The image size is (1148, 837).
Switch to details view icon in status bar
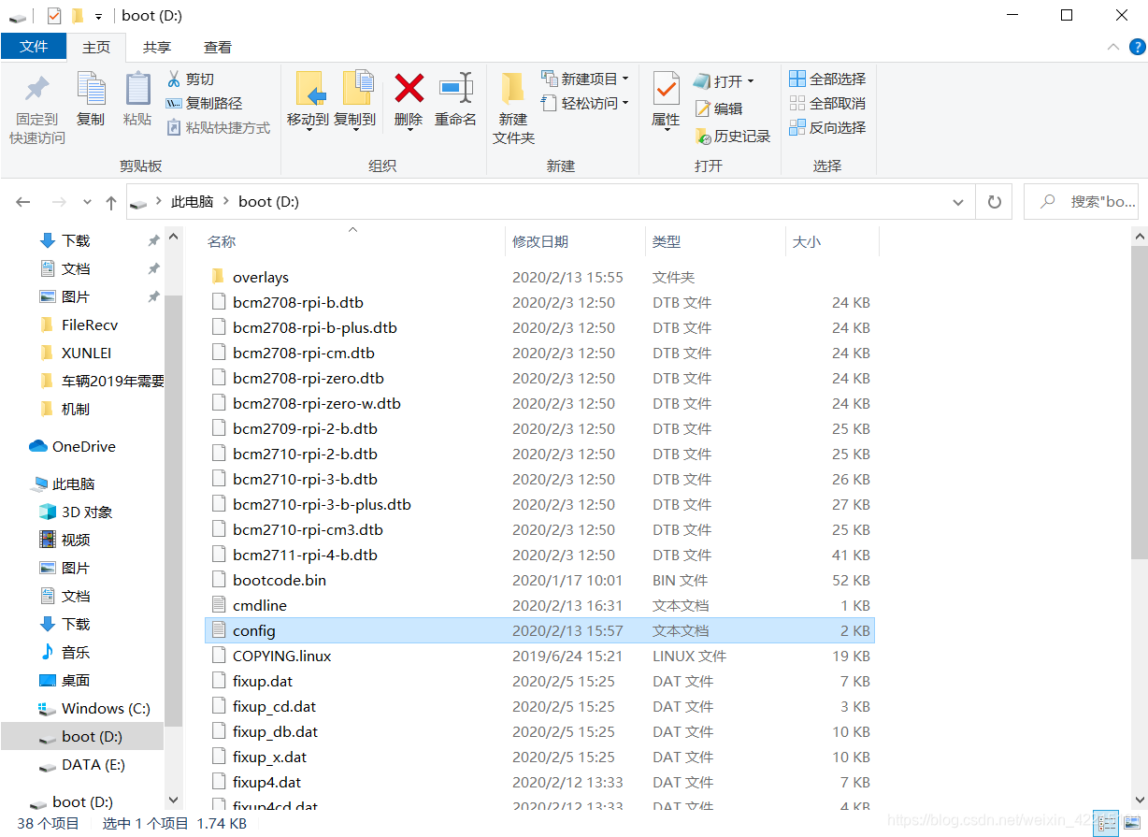pos(1106,823)
